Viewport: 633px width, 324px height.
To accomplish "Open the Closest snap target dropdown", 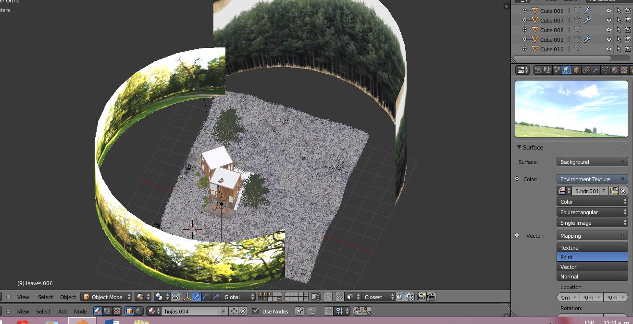I will 379,297.
